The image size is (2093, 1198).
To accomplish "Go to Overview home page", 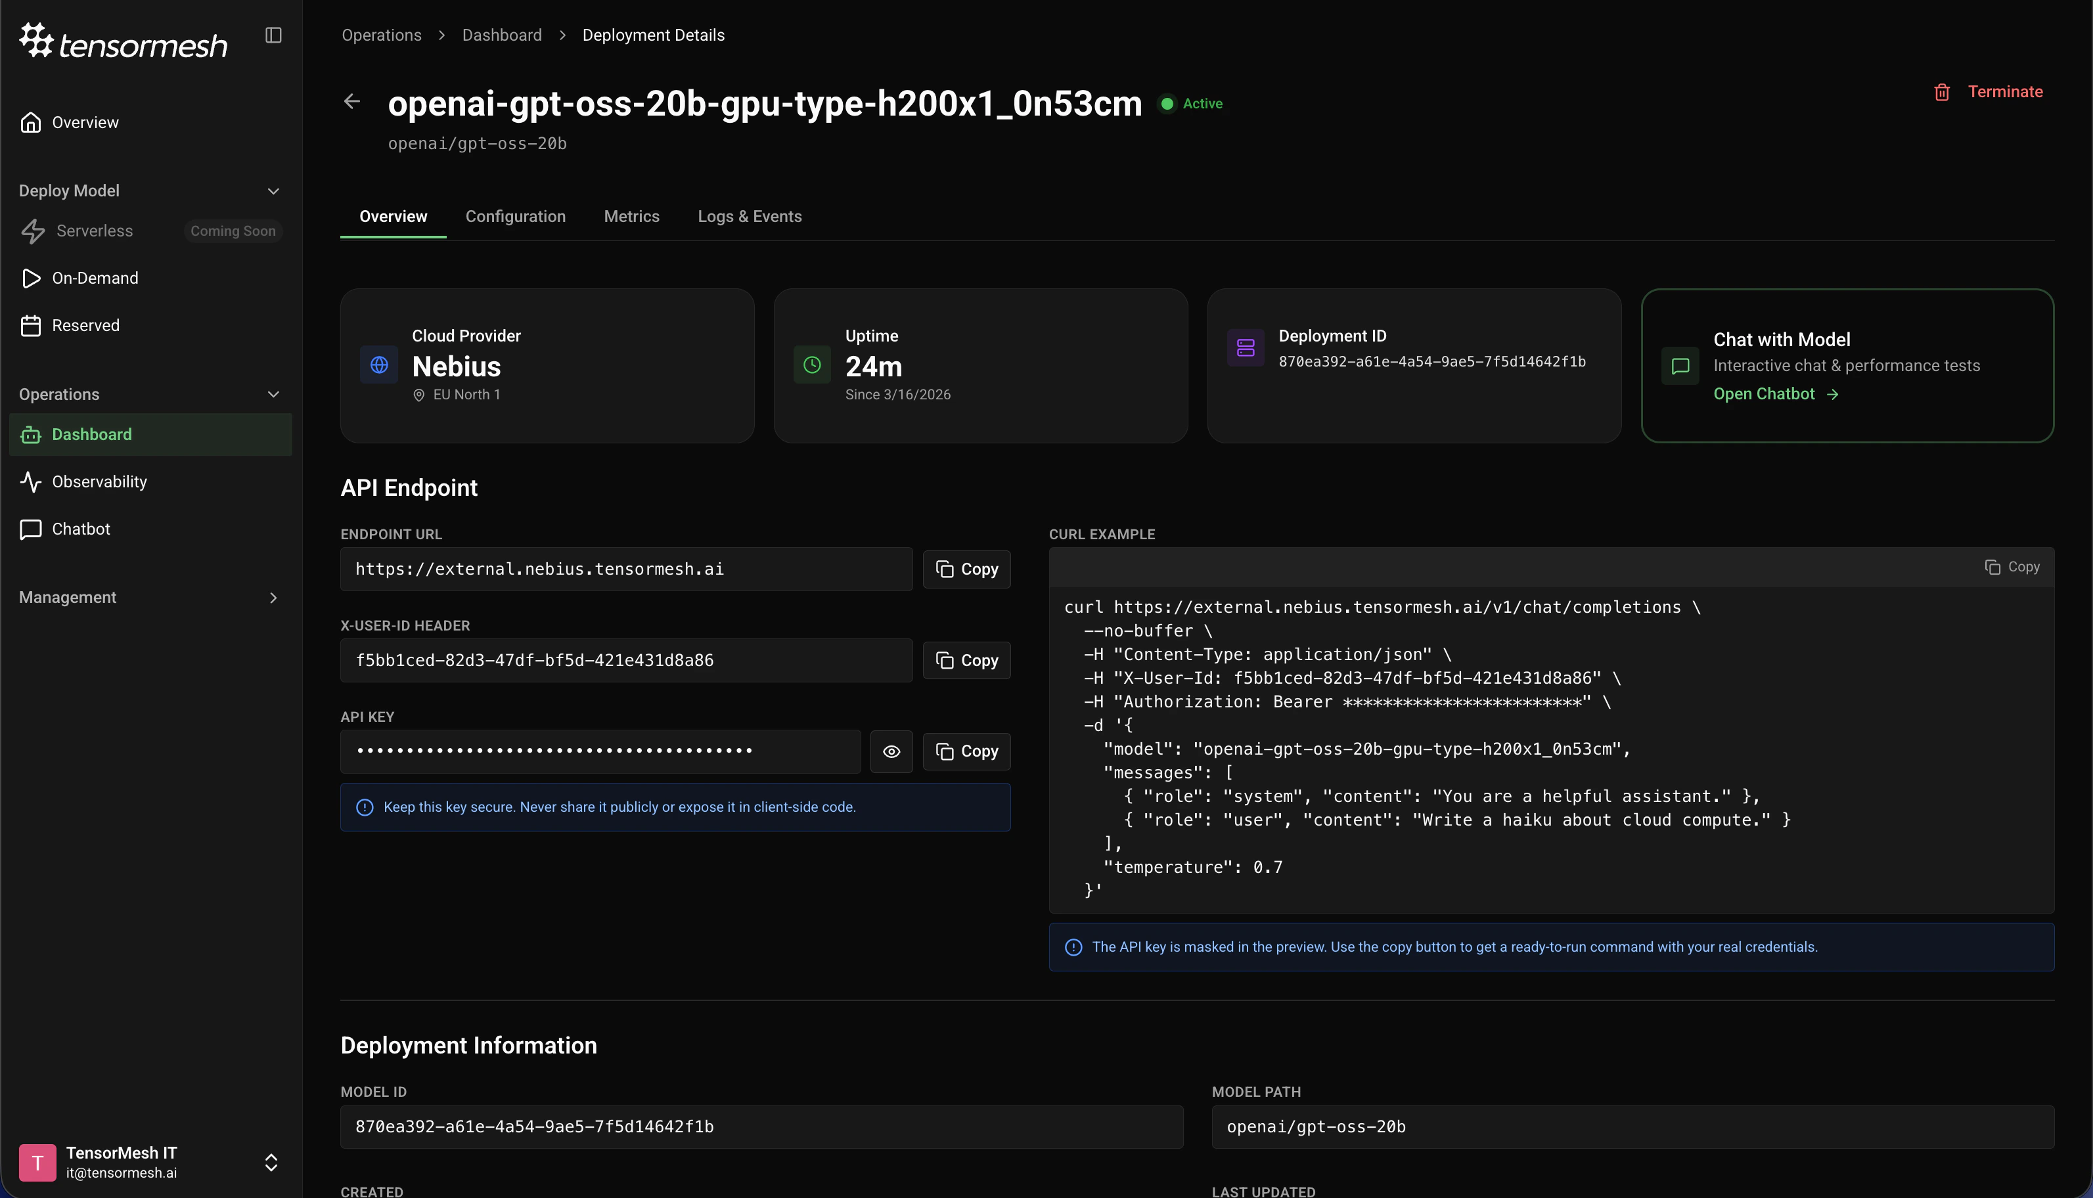I will pos(85,123).
